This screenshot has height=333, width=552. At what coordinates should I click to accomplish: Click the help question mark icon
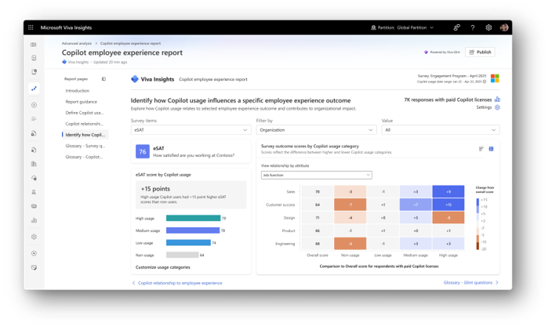coord(473,27)
